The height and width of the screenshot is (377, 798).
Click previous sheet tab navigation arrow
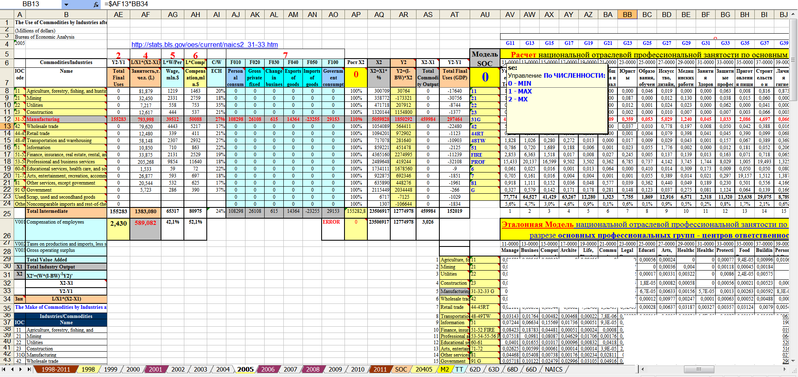coord(12,369)
